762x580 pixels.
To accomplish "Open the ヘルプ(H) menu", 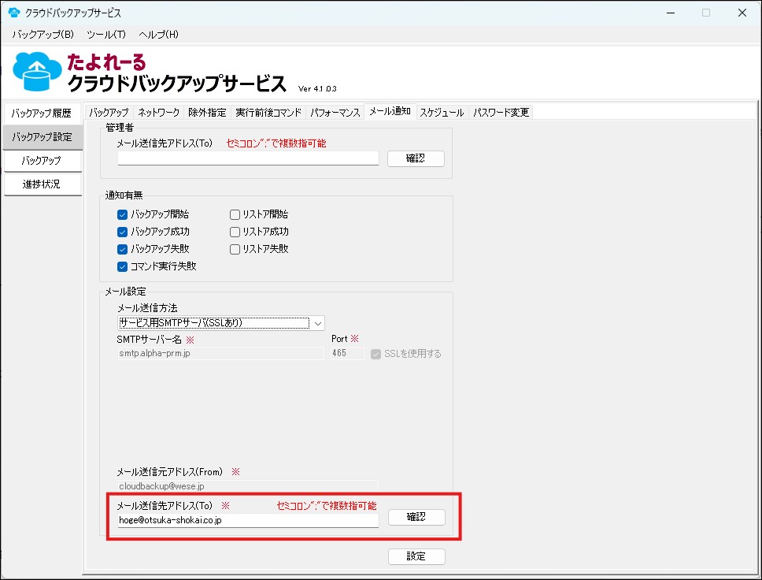I will 158,35.
